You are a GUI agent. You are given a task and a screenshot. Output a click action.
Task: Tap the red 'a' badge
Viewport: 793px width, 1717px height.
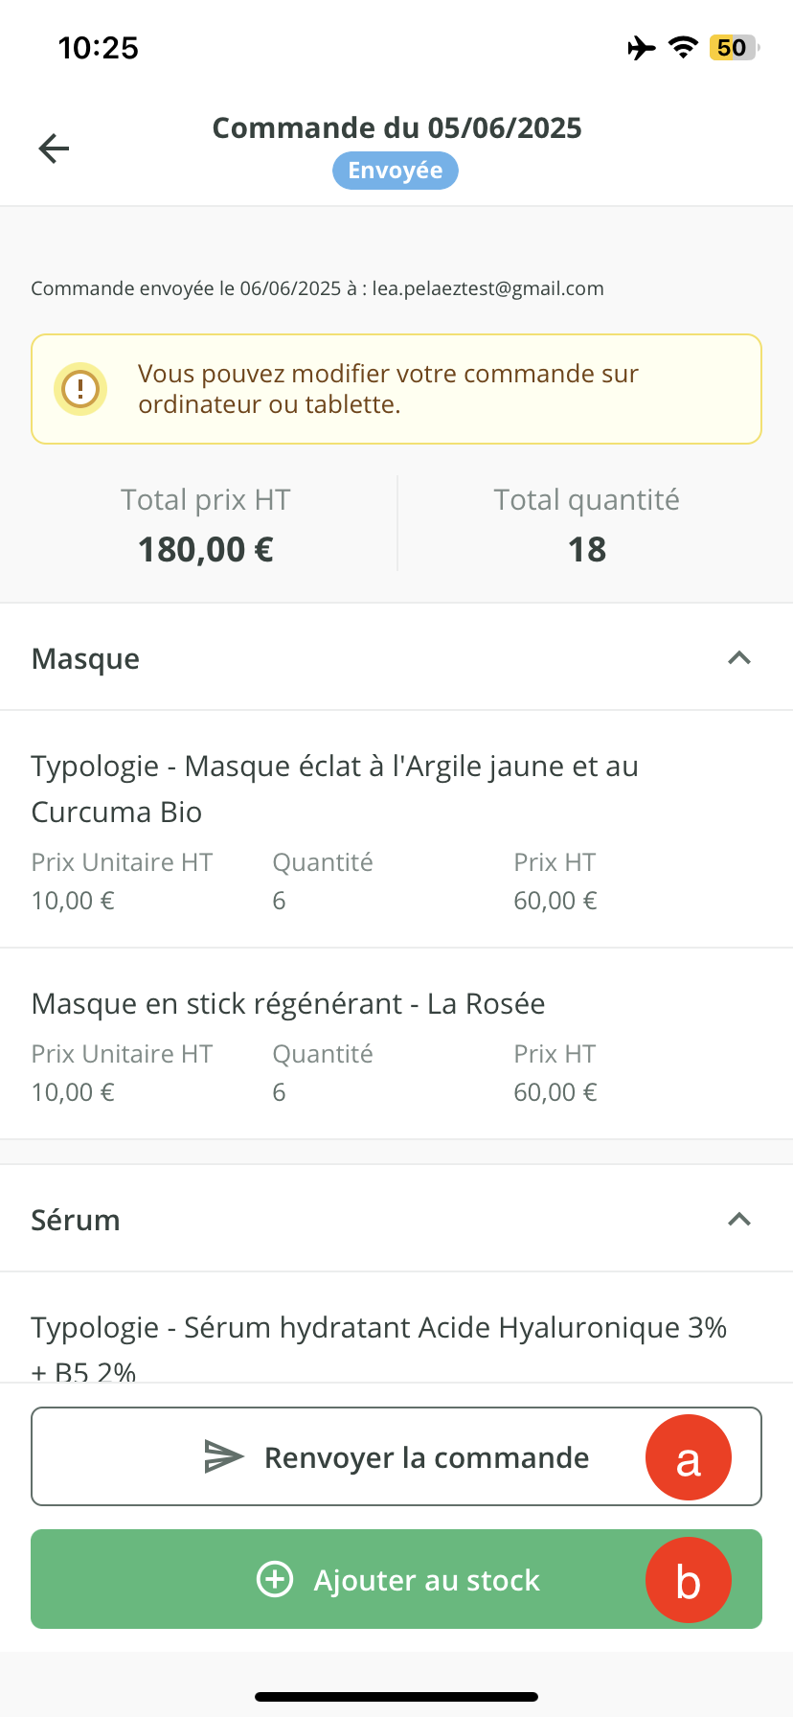(688, 1457)
